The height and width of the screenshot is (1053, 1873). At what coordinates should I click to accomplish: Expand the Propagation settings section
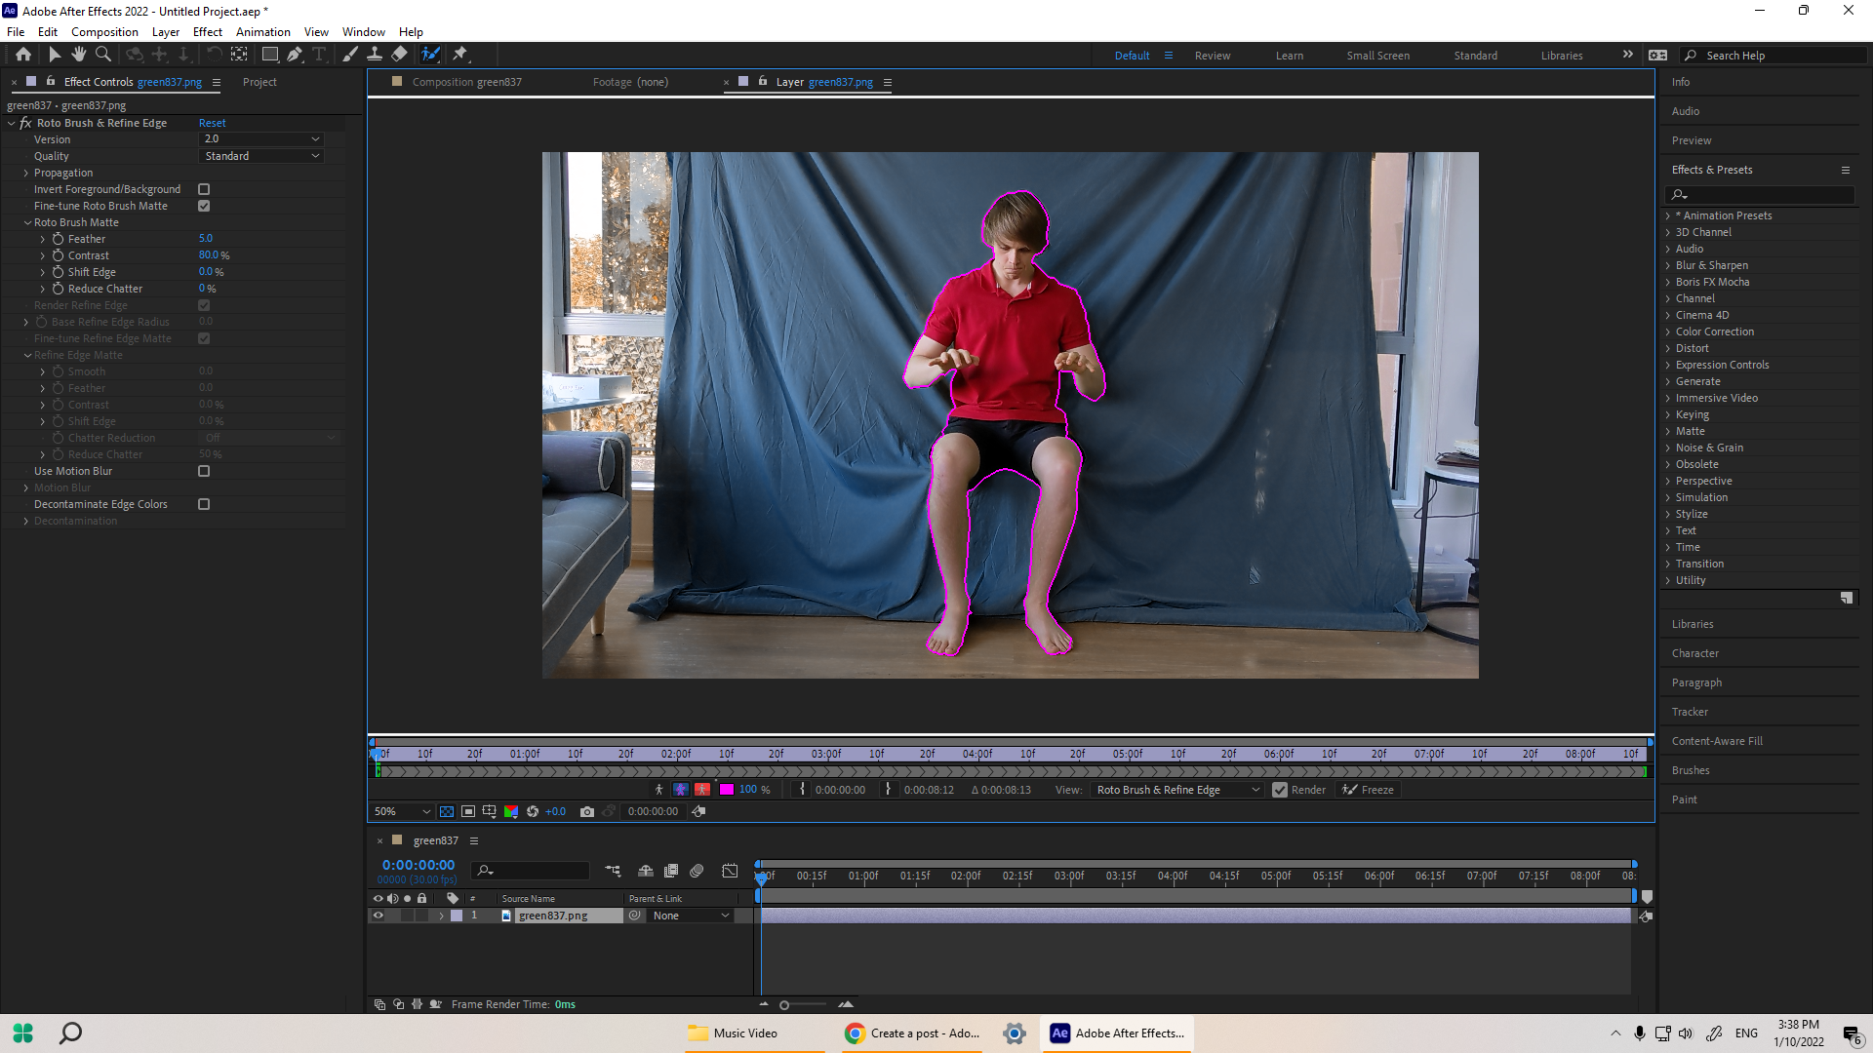(27, 171)
